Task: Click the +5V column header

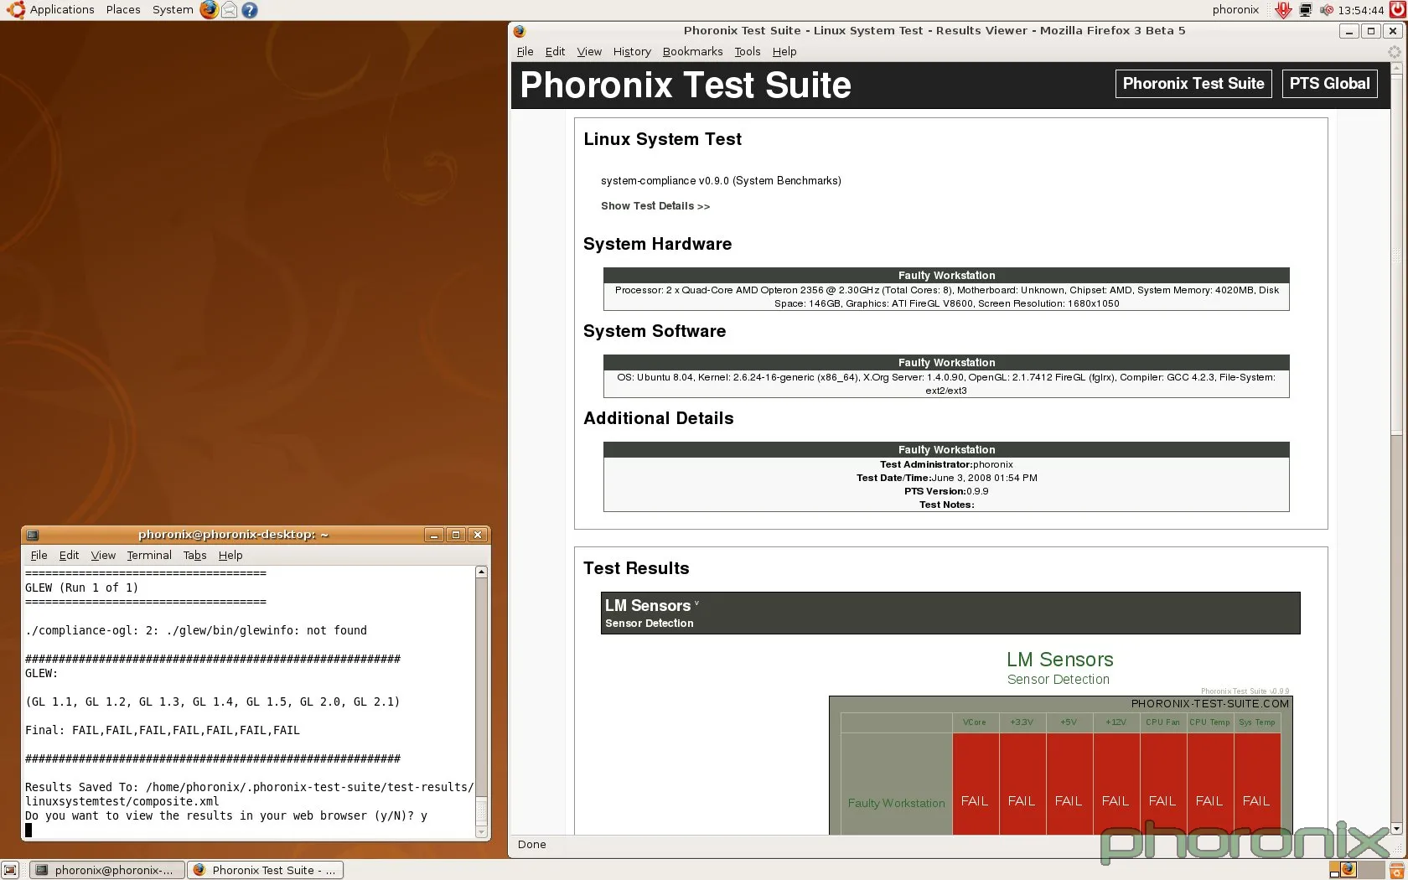Action: click(x=1069, y=722)
